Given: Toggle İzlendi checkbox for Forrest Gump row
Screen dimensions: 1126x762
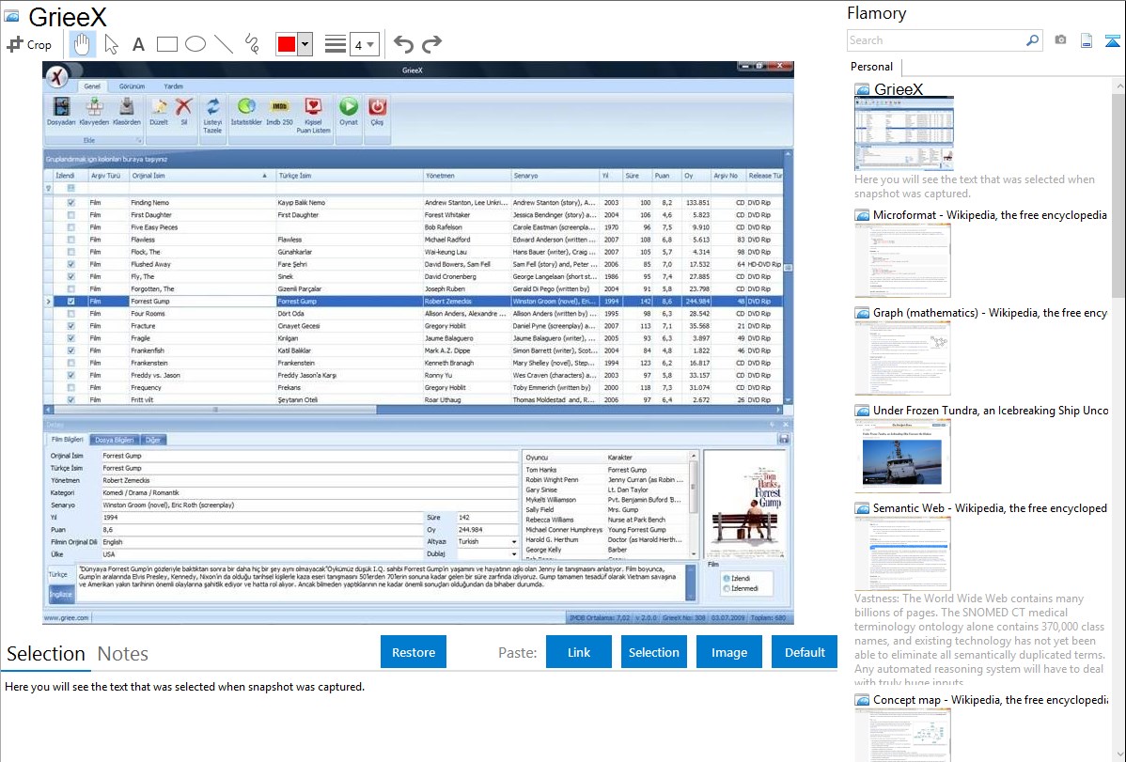Looking at the screenshot, I should click(71, 301).
